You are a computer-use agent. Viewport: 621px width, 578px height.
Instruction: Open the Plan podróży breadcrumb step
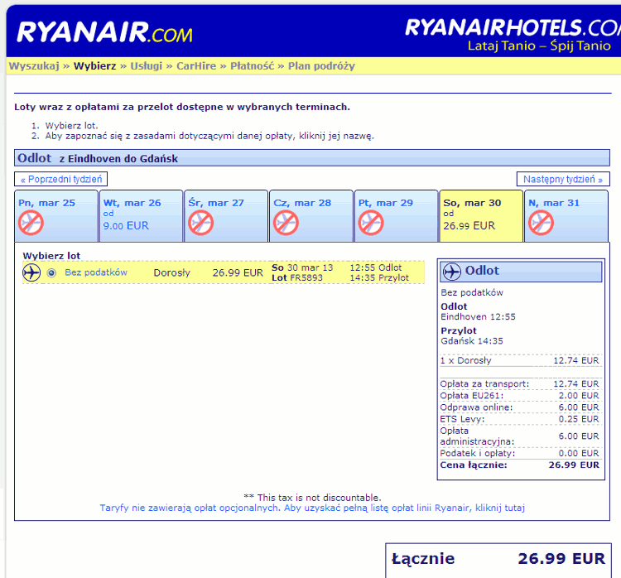(321, 65)
